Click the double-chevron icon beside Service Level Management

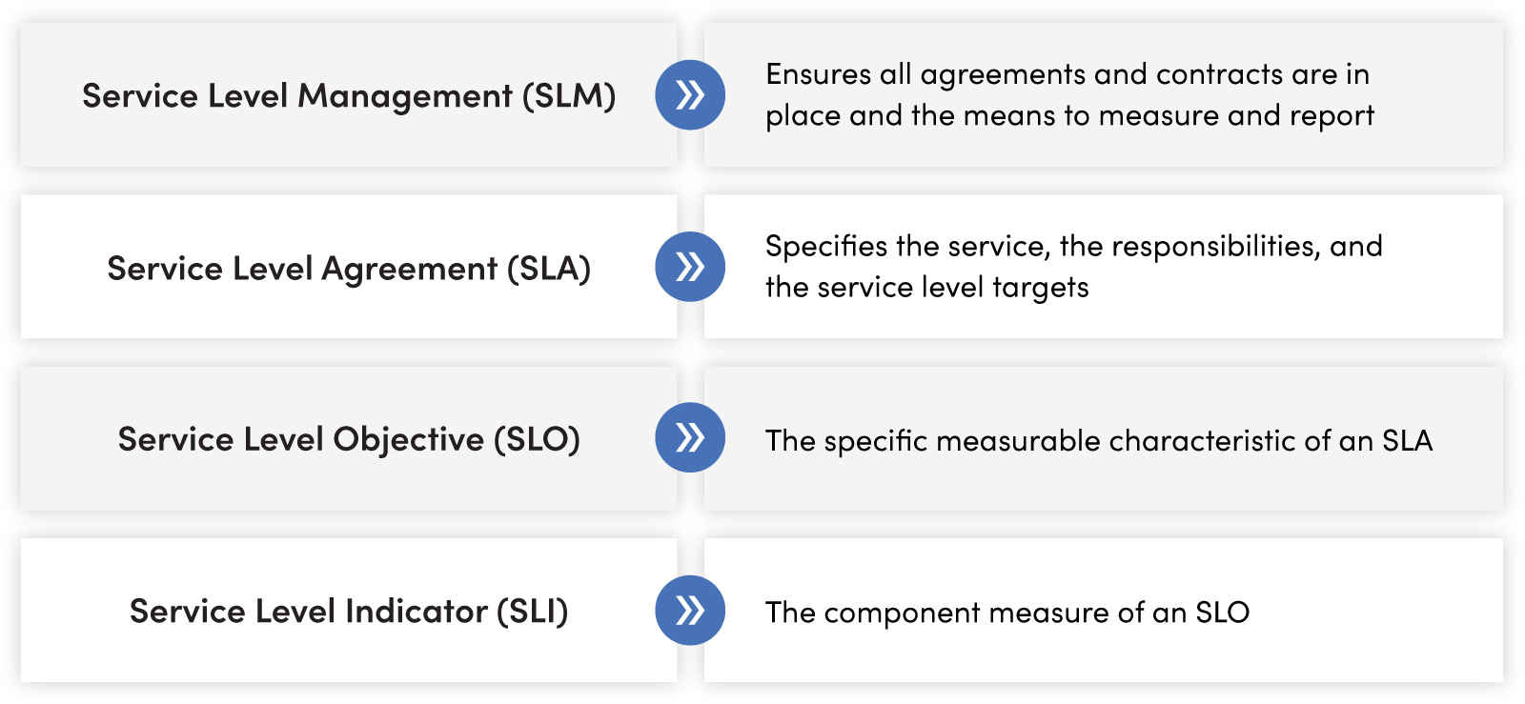pyautogui.click(x=690, y=95)
